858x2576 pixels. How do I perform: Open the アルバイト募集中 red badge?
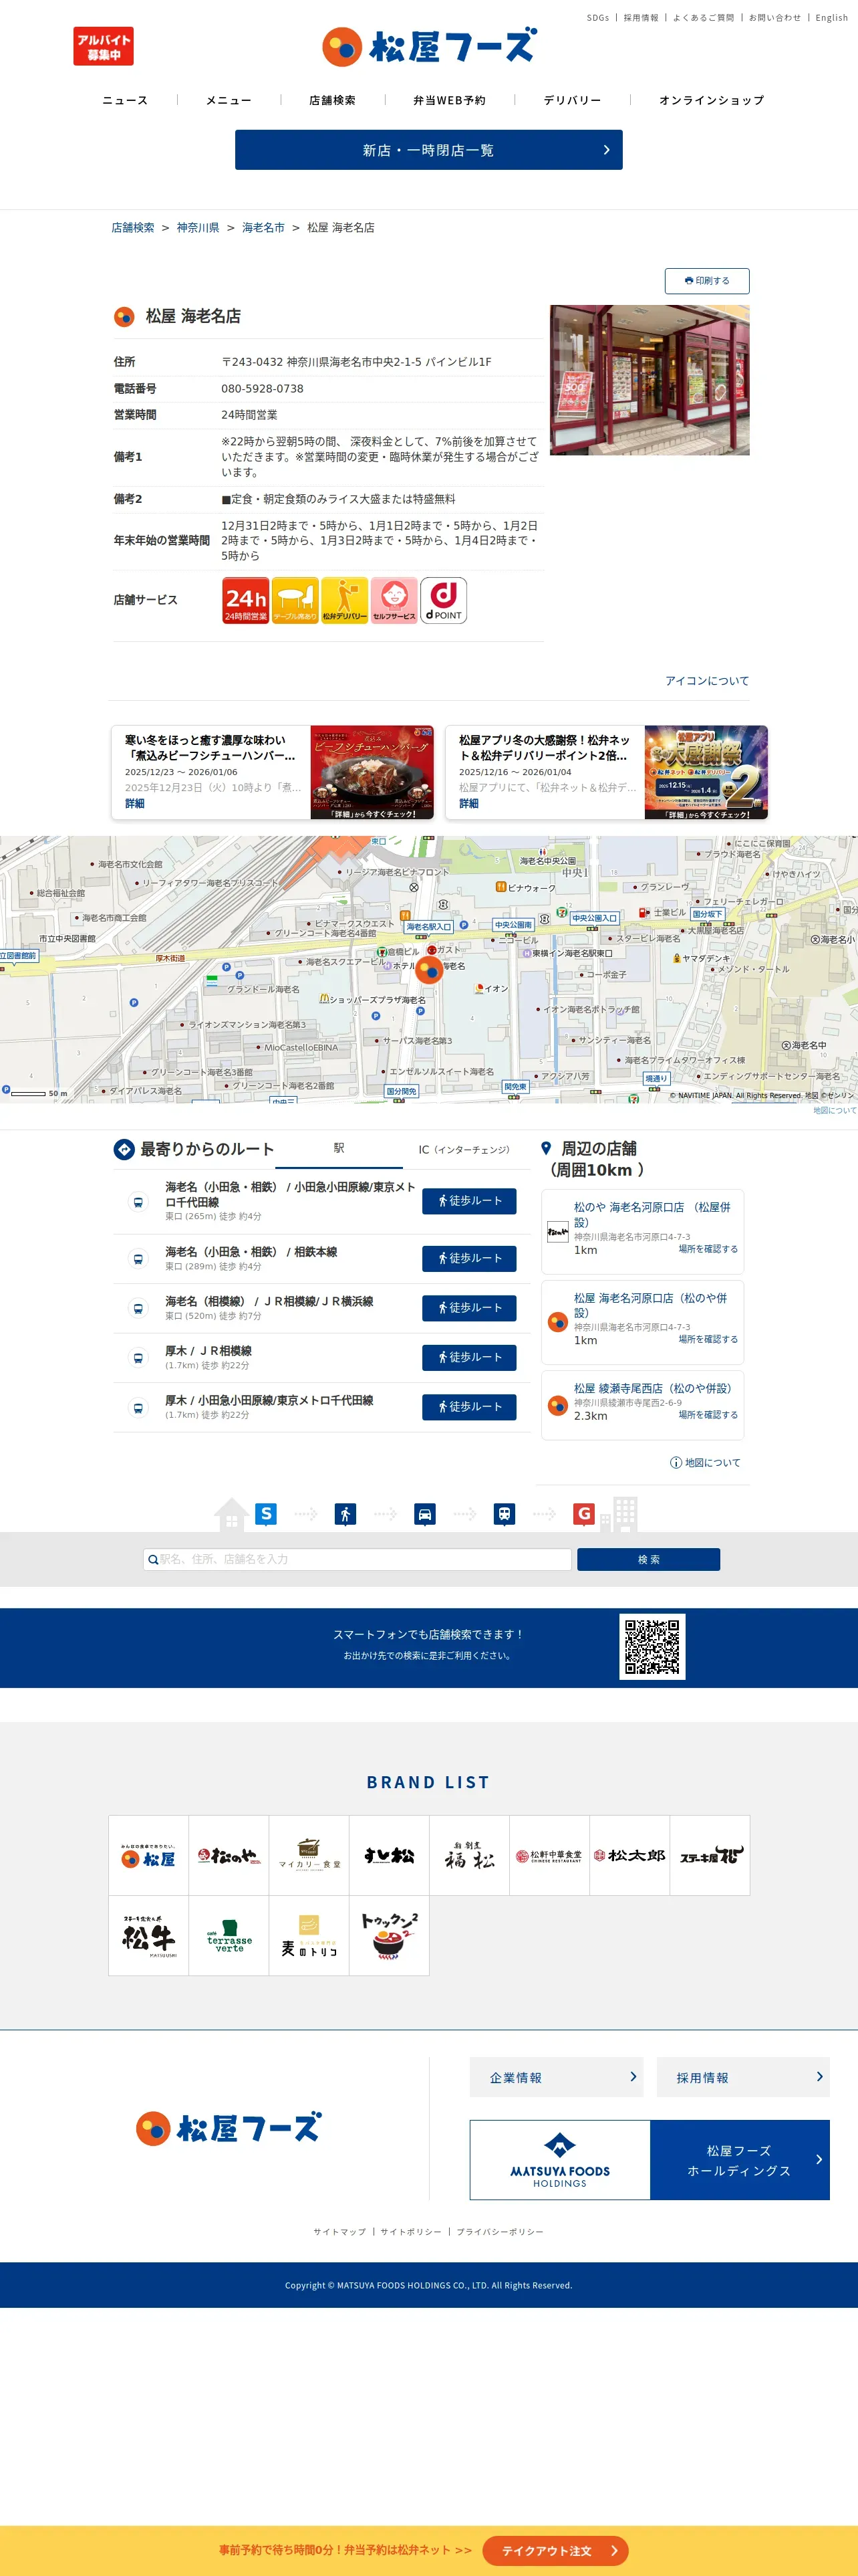point(103,46)
